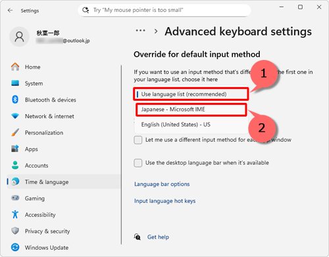
Task: Click the Time & language globe icon
Action: (x=15, y=182)
